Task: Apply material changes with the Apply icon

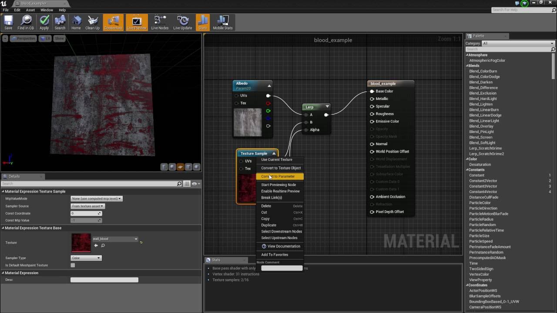Action: 44,23
